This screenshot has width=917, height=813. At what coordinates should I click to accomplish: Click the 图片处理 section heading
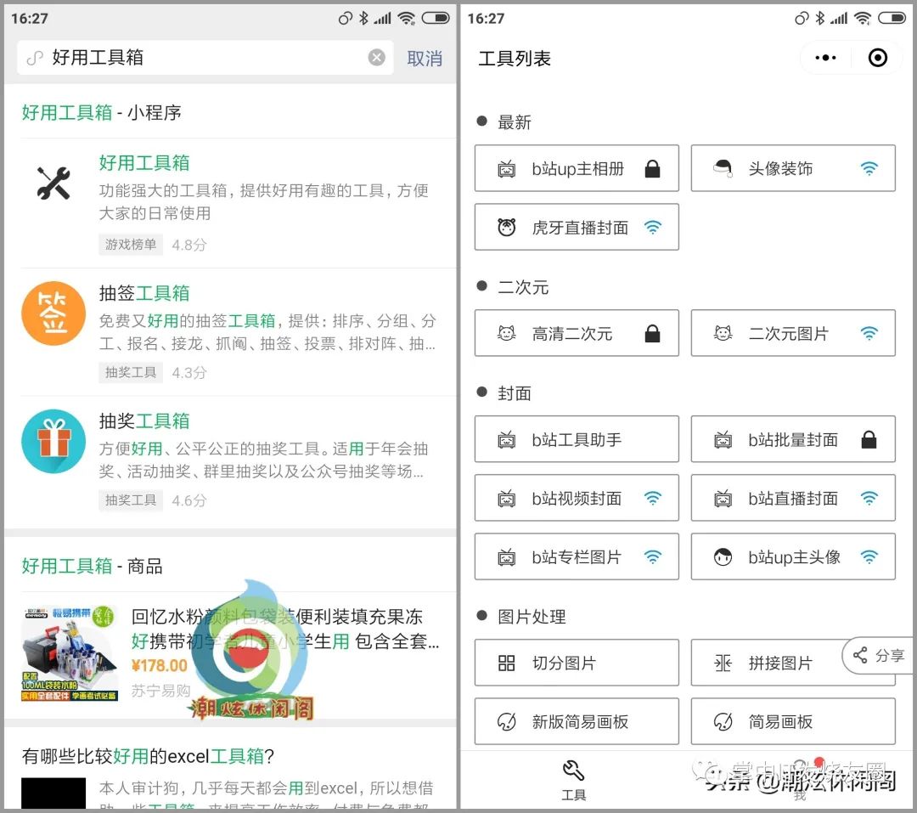point(532,617)
